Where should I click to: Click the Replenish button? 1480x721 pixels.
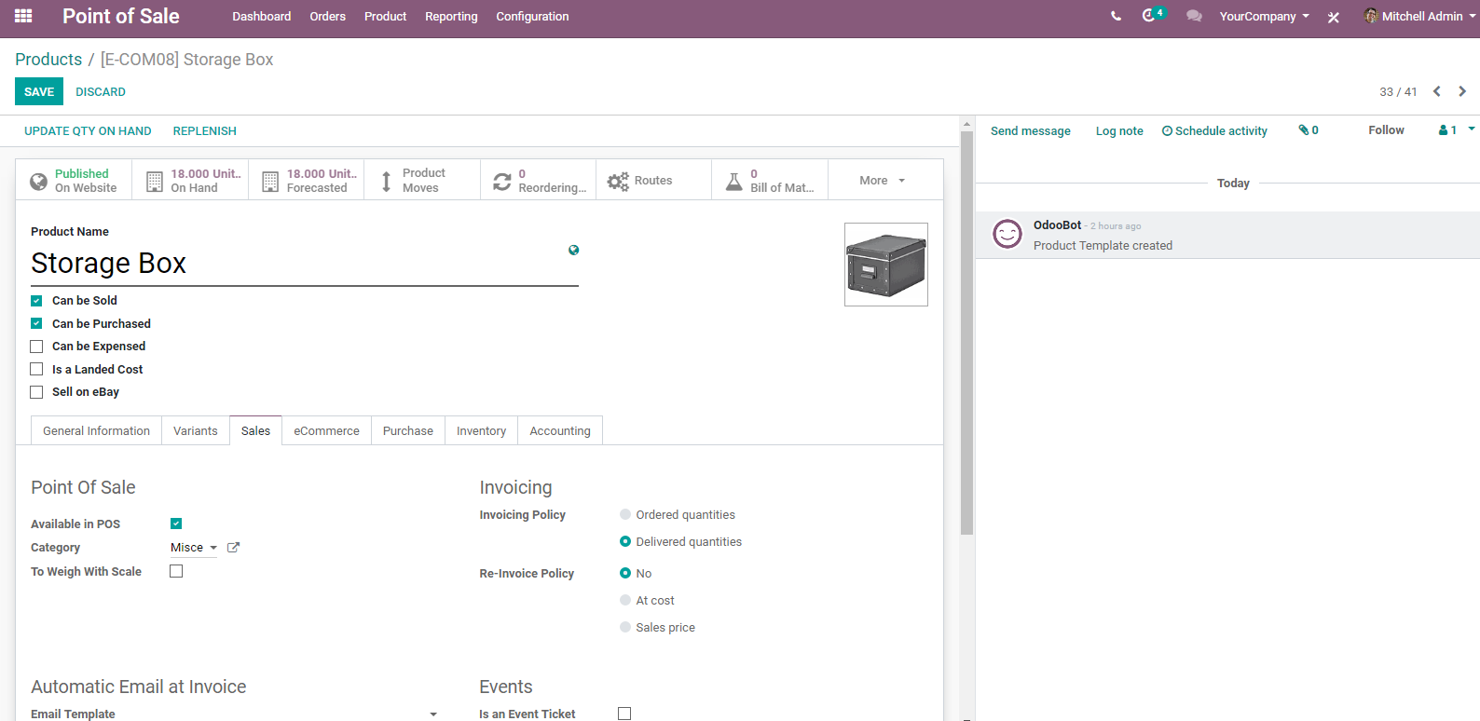coord(204,131)
